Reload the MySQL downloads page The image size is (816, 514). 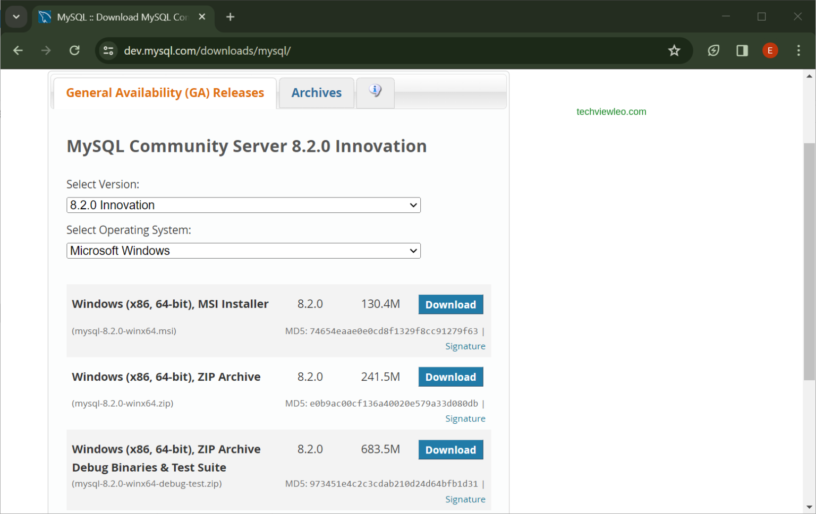pyautogui.click(x=74, y=50)
